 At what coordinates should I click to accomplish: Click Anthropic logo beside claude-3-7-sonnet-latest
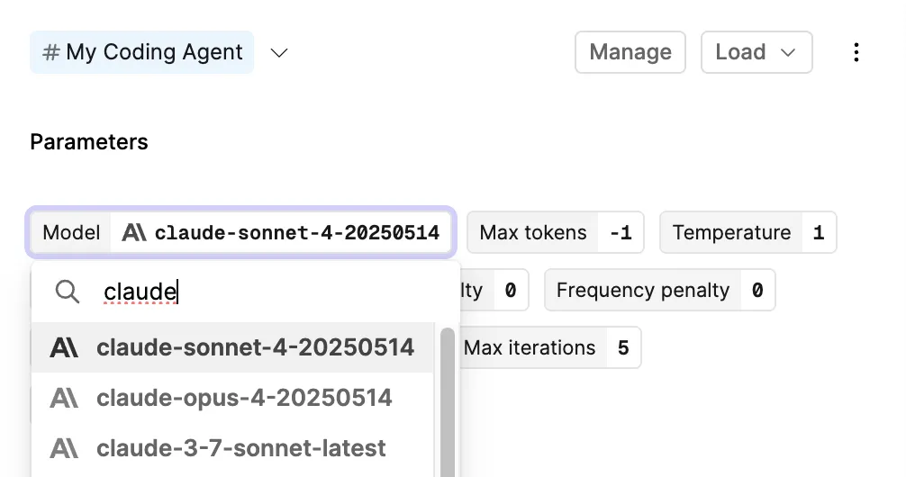tap(64, 448)
